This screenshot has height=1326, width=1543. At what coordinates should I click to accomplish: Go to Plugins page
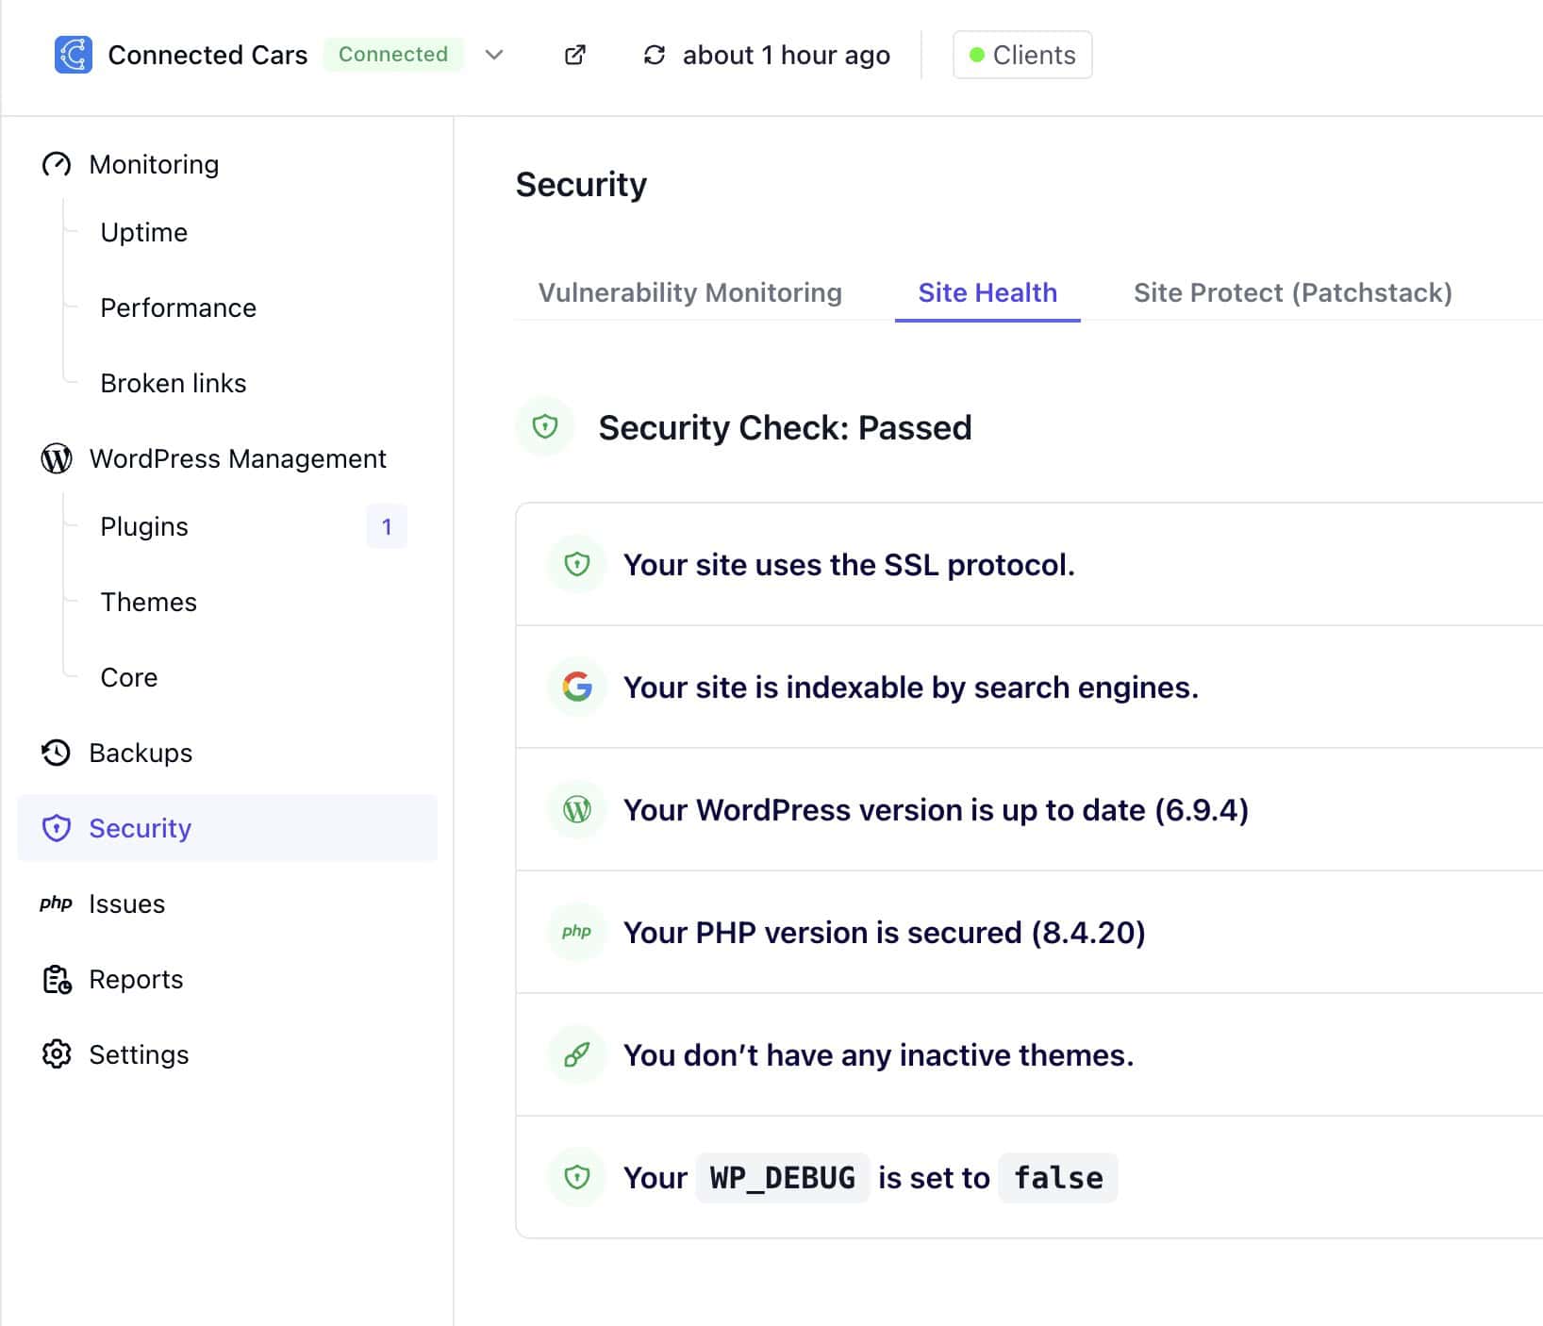[144, 526]
